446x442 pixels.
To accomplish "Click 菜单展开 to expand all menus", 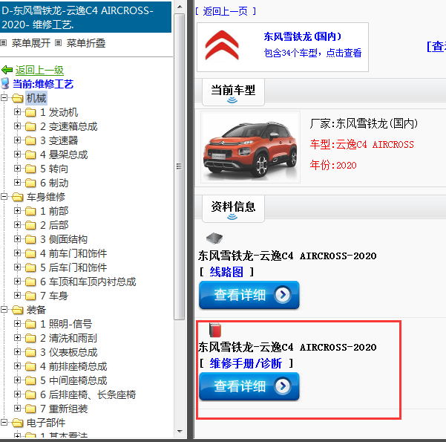I will point(31,43).
